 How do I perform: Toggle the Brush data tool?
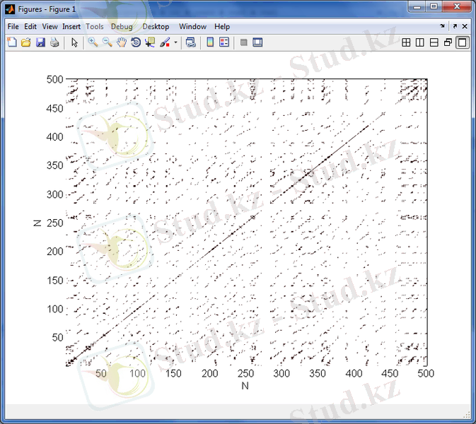pos(165,42)
